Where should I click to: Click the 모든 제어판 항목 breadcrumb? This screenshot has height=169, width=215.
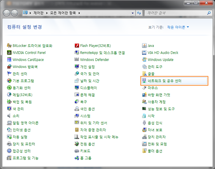click(x=63, y=13)
